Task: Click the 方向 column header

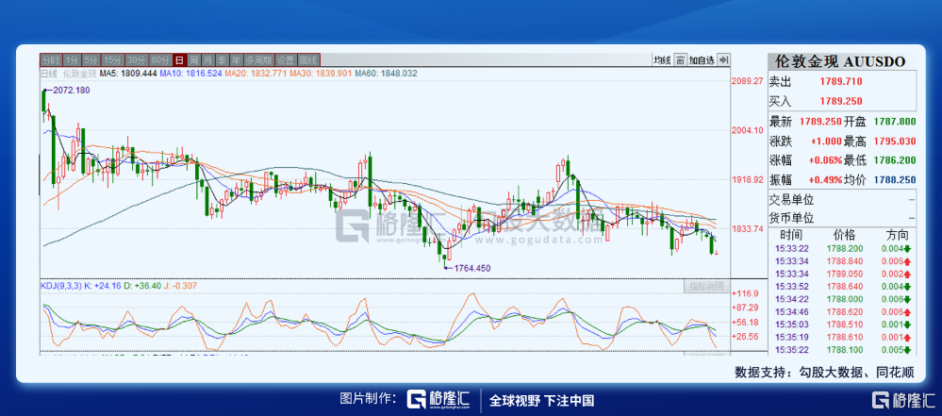Action: click(x=897, y=235)
